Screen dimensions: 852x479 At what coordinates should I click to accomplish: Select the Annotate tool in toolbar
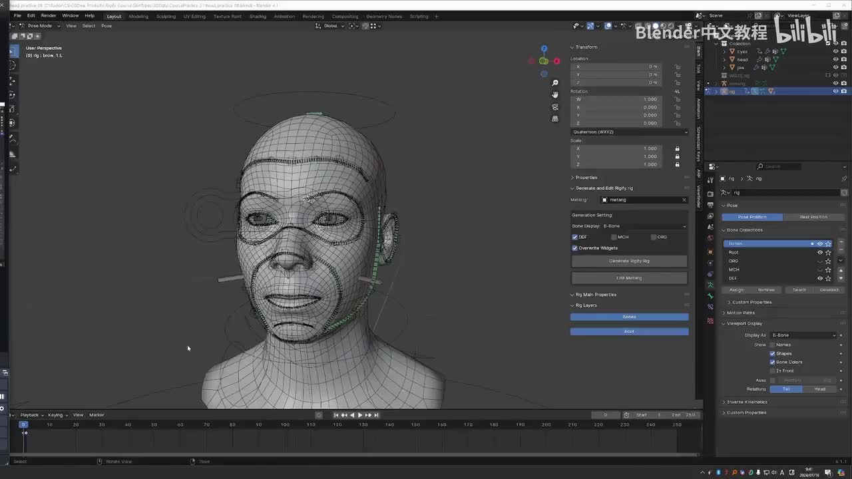(12, 138)
